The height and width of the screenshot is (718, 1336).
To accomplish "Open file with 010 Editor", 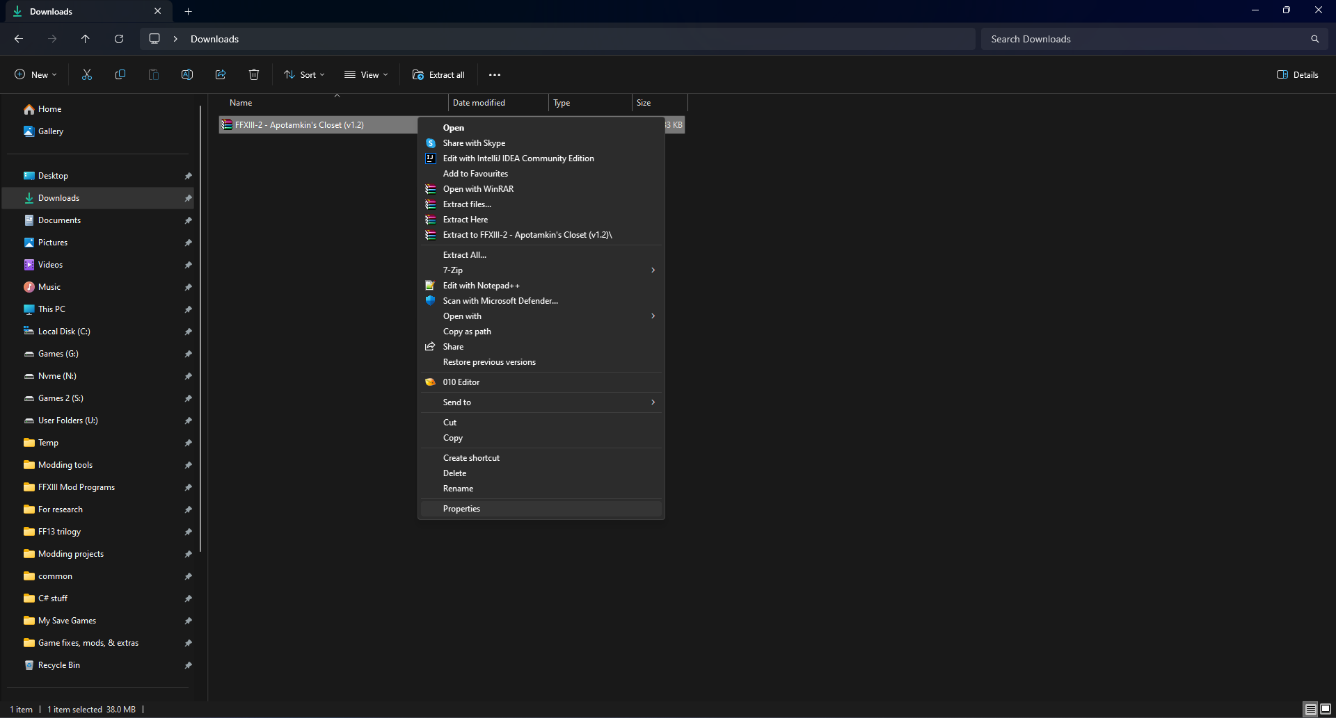I will click(541, 382).
